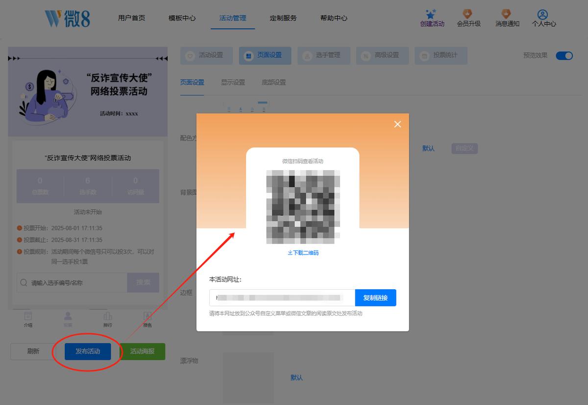This screenshot has height=405, width=588.
Task: Click the 本活动网址 URL field
Action: point(282,298)
